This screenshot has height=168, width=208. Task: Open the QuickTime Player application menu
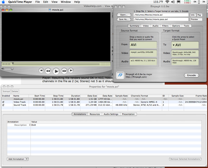coord(20,2)
